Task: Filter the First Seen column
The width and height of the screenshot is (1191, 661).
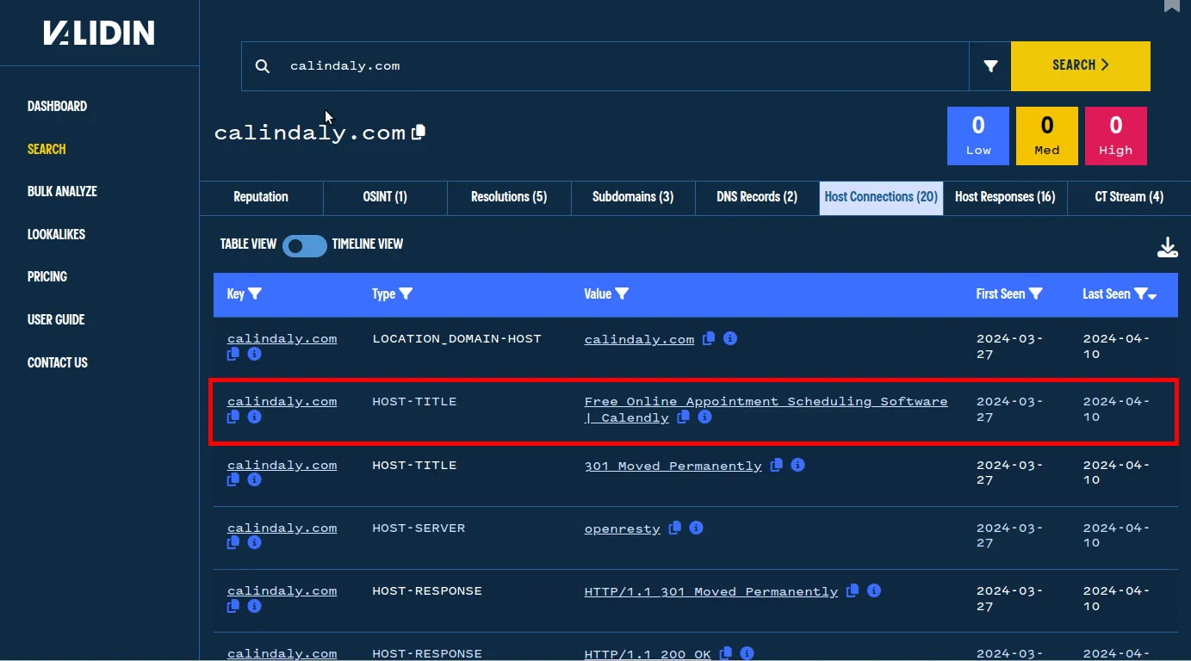Action: [1036, 294]
